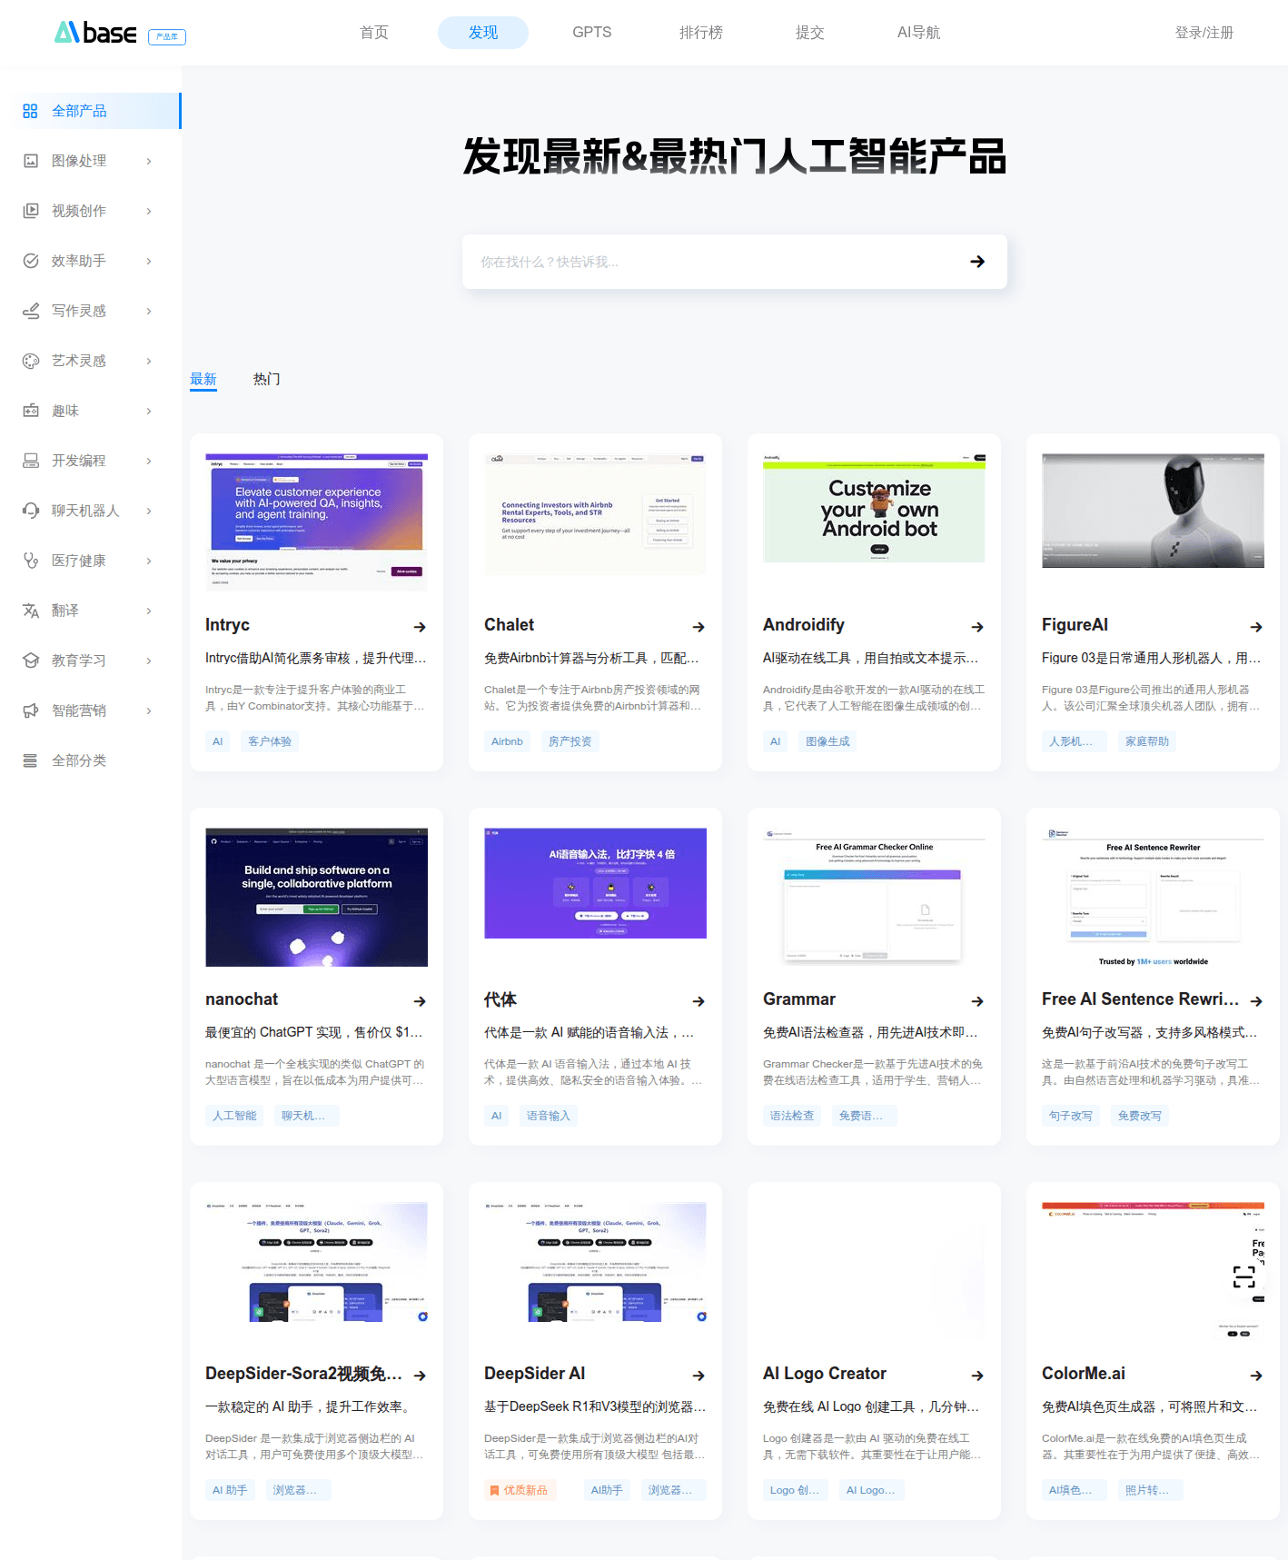Go to 首页 in top navigation
The image size is (1288, 1560).
coord(374,33)
